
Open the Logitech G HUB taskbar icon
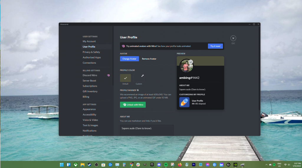[229, 164]
